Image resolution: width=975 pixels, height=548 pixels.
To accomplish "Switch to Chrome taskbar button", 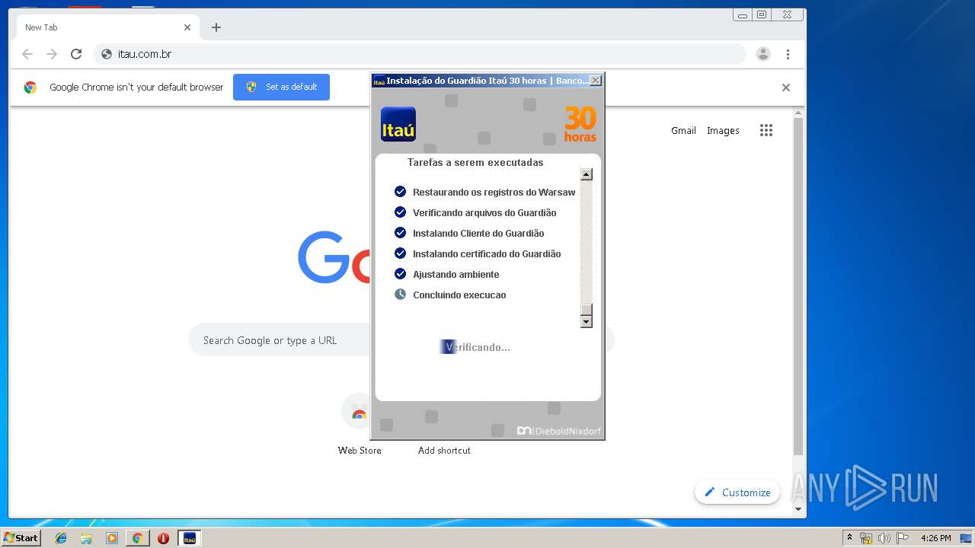I will coord(138,538).
